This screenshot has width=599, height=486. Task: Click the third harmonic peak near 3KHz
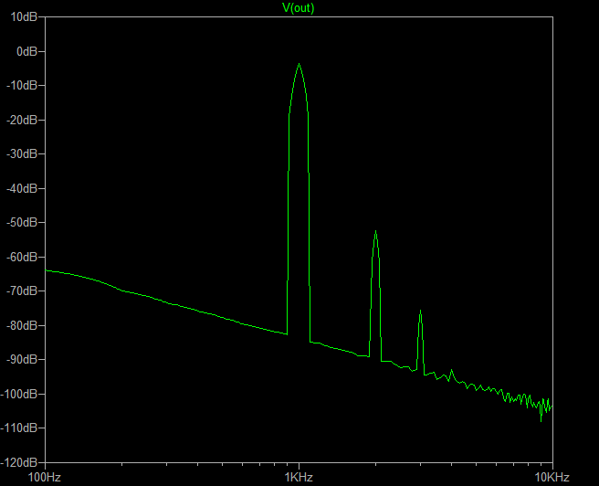pos(421,311)
